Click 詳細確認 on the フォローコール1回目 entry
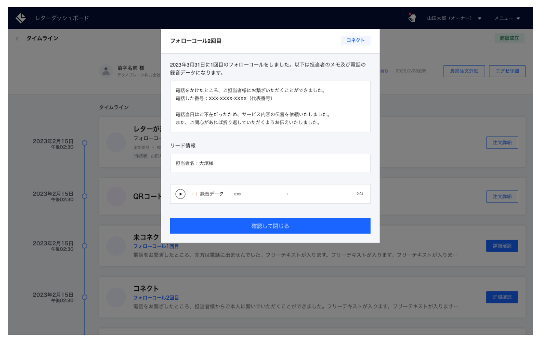 [502, 246]
